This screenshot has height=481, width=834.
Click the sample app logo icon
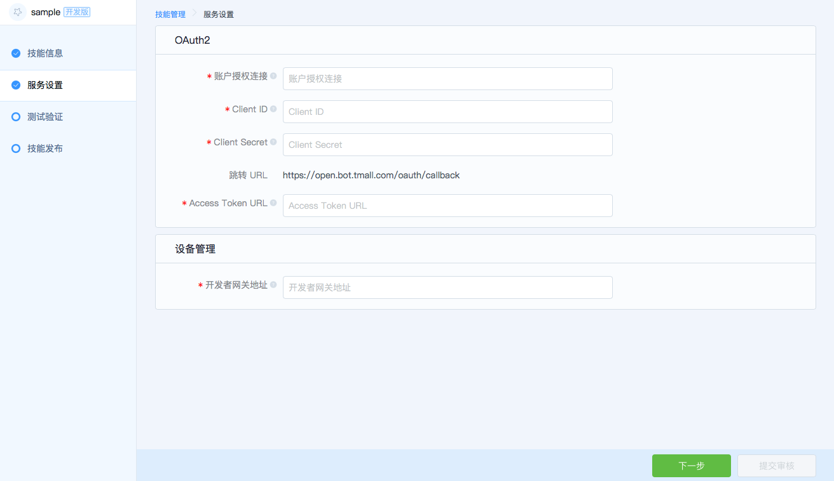18,12
